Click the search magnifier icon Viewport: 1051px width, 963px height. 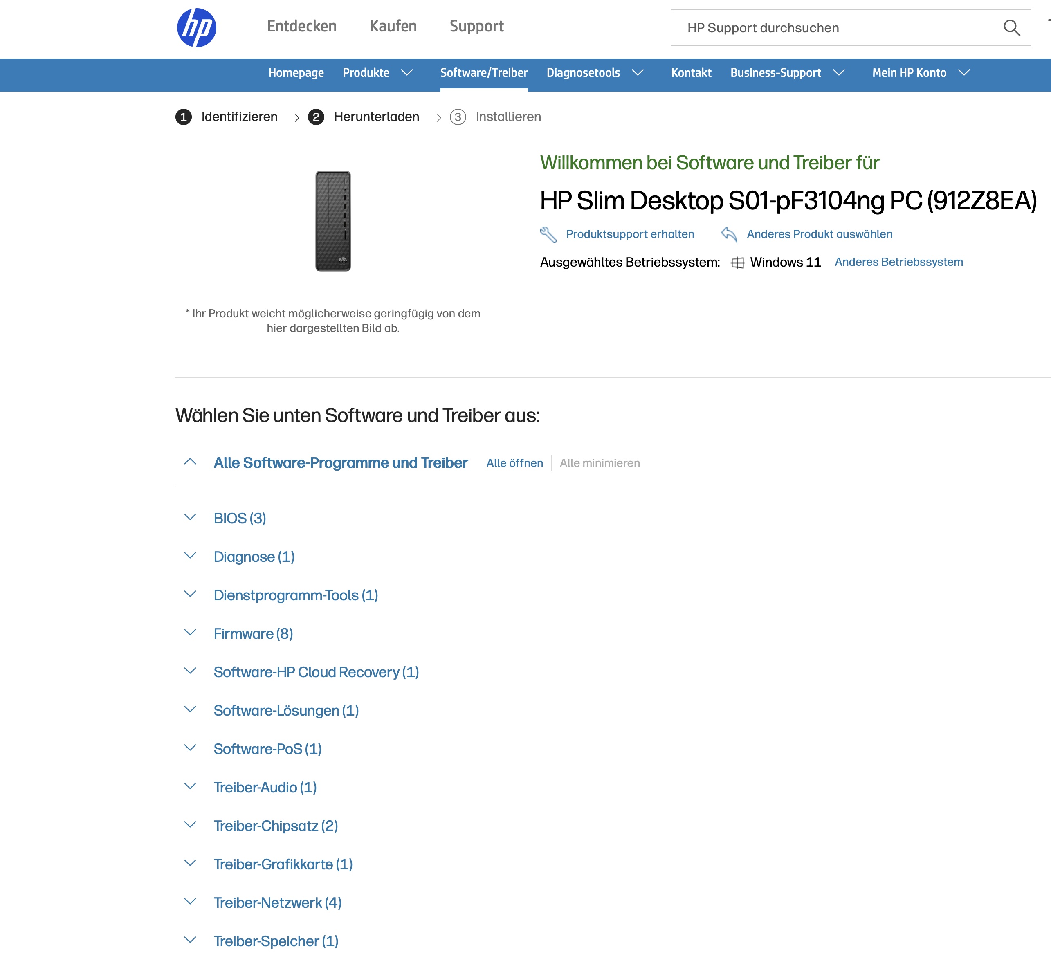pyautogui.click(x=1011, y=28)
